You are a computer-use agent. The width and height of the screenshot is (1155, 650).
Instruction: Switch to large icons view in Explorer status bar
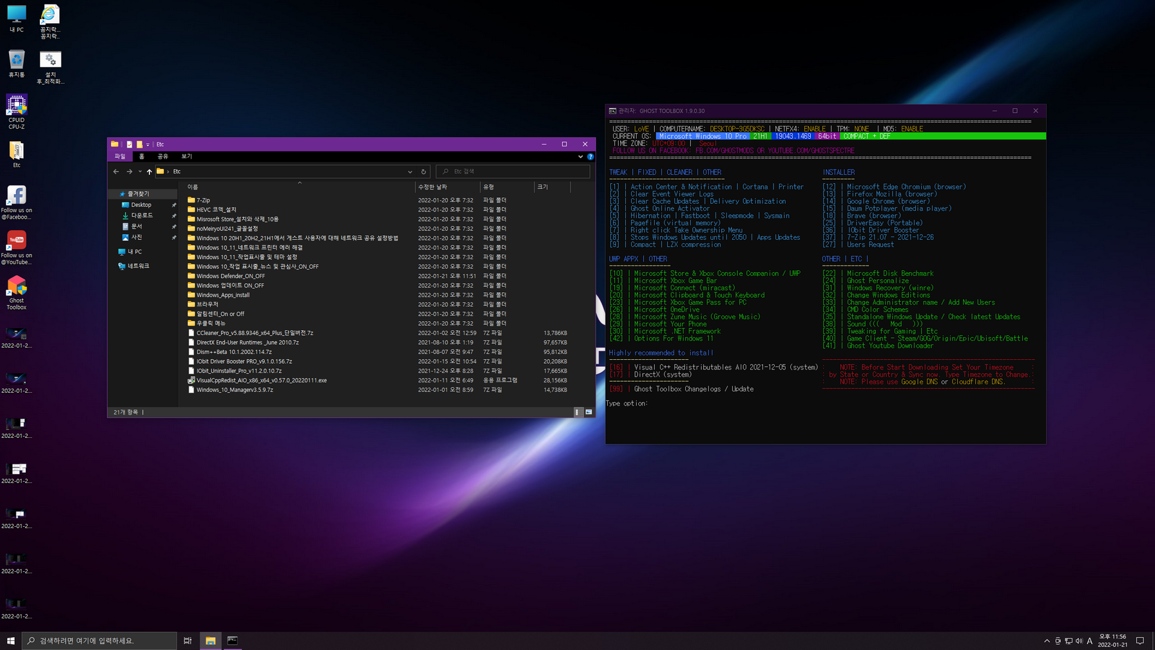pos(588,412)
